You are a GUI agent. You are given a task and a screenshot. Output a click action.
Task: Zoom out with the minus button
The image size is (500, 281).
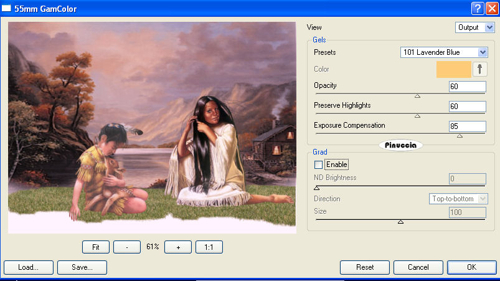coord(127,247)
